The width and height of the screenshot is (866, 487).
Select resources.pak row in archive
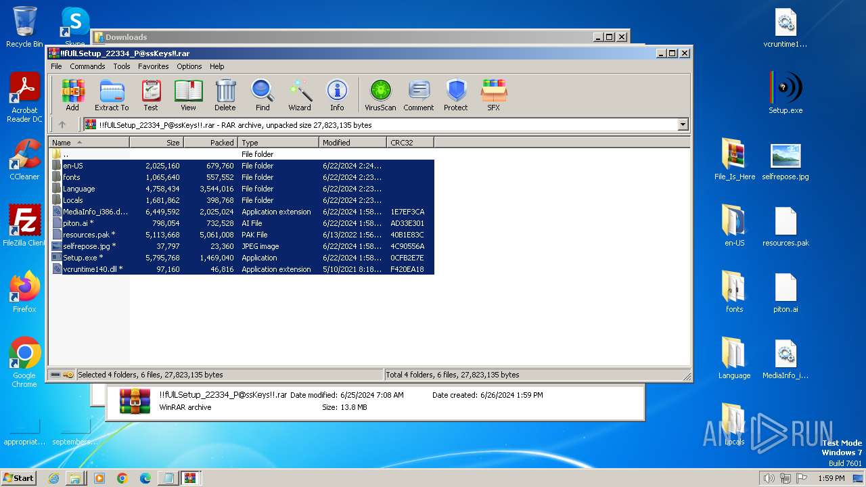(242, 235)
